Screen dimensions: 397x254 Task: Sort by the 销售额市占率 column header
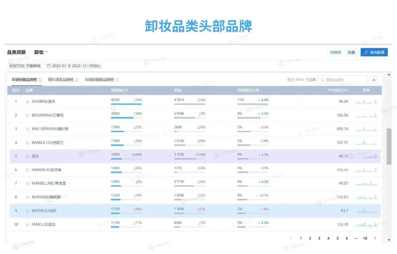(248, 91)
